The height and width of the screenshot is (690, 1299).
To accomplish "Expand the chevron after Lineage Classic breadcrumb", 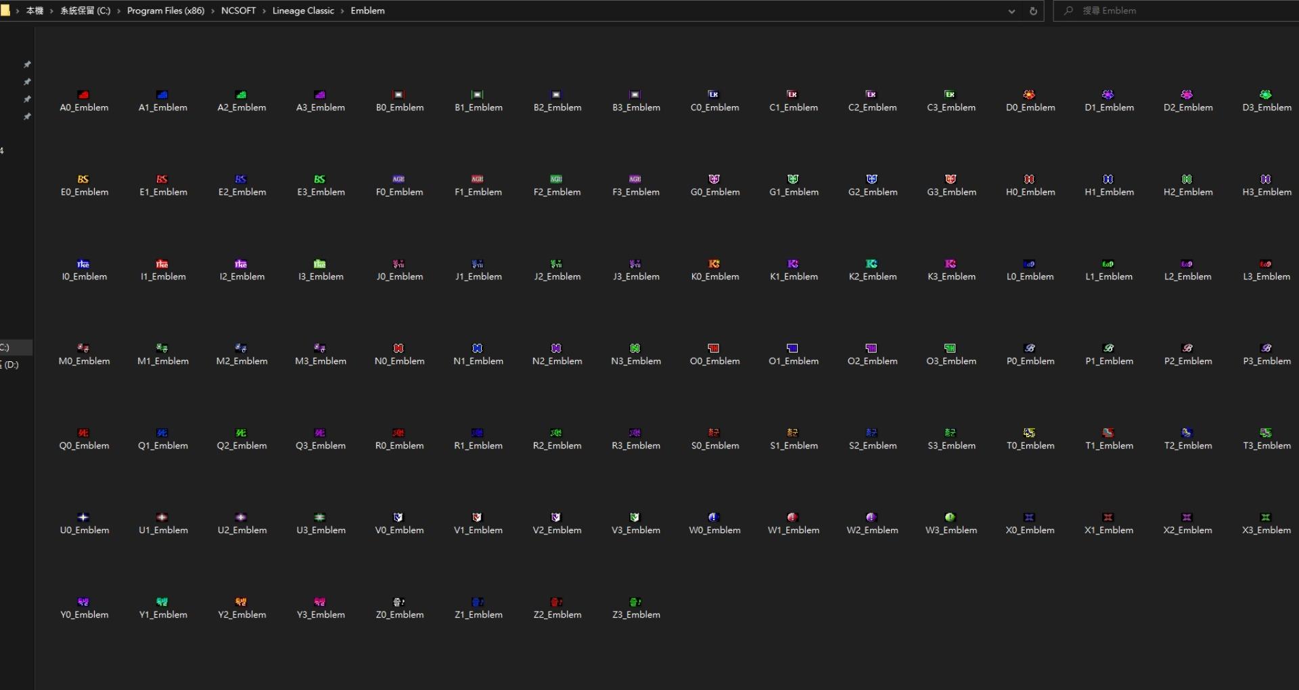I will click(x=342, y=11).
